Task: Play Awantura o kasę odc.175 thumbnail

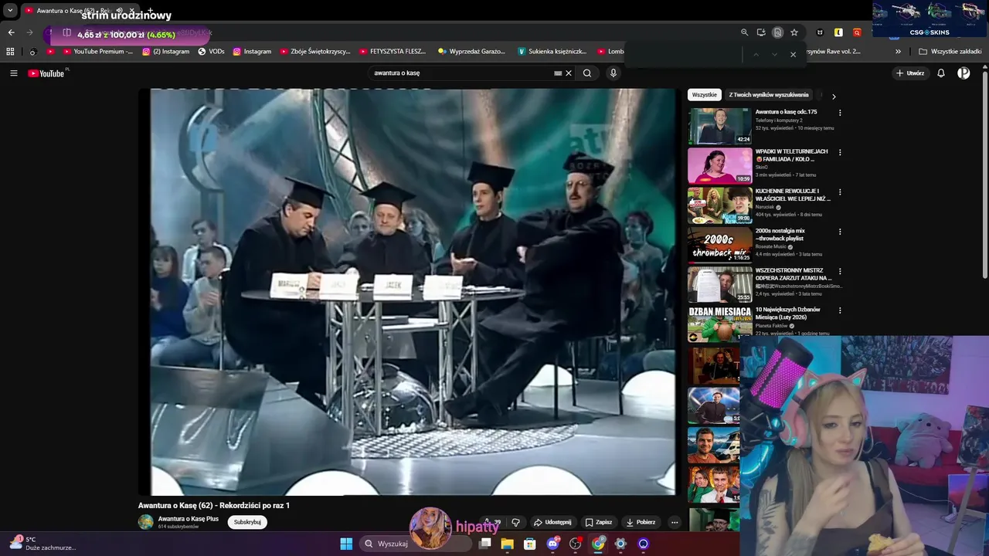Action: (x=720, y=126)
